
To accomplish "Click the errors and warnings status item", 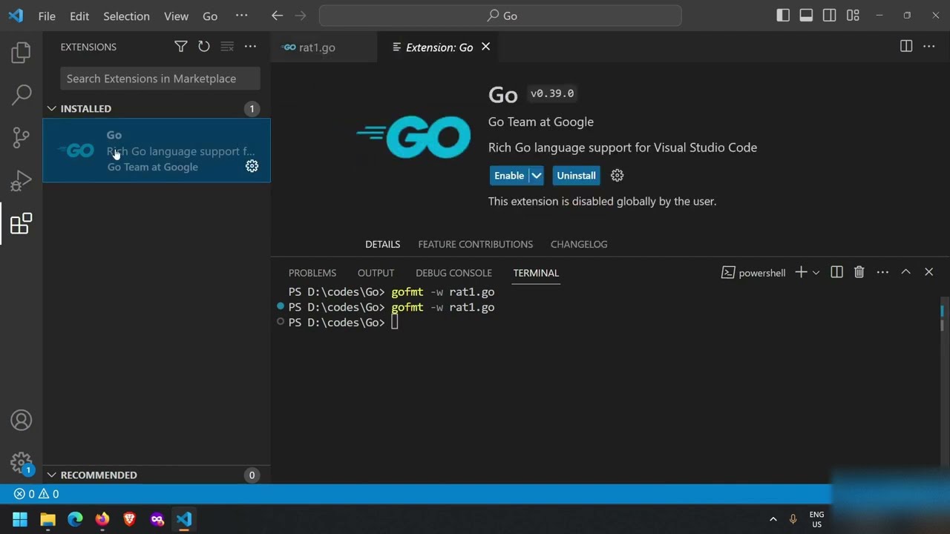I will coord(36,494).
